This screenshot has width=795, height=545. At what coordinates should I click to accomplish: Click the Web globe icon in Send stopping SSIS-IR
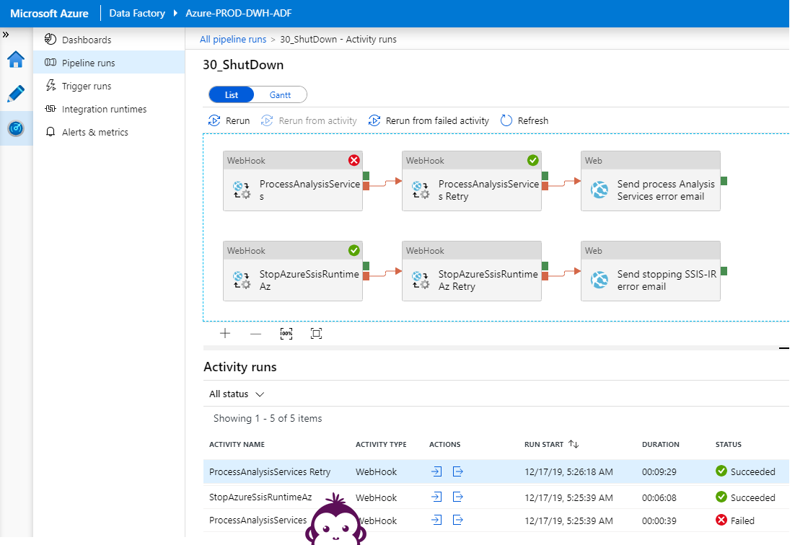[x=599, y=280]
